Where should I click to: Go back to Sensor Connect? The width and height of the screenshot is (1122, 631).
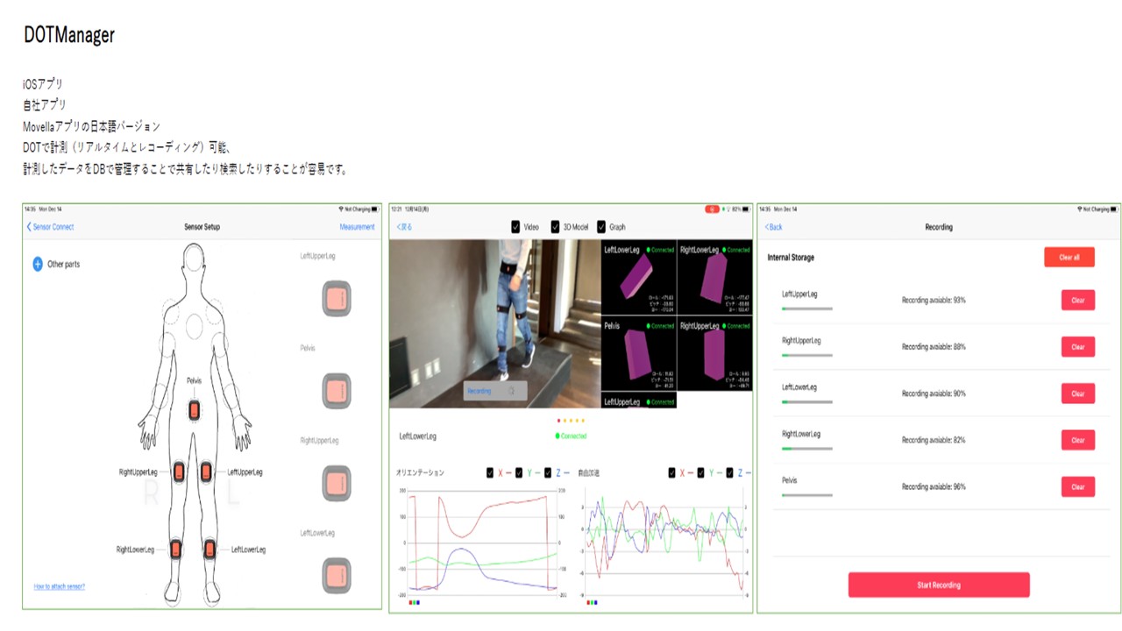[x=50, y=227]
